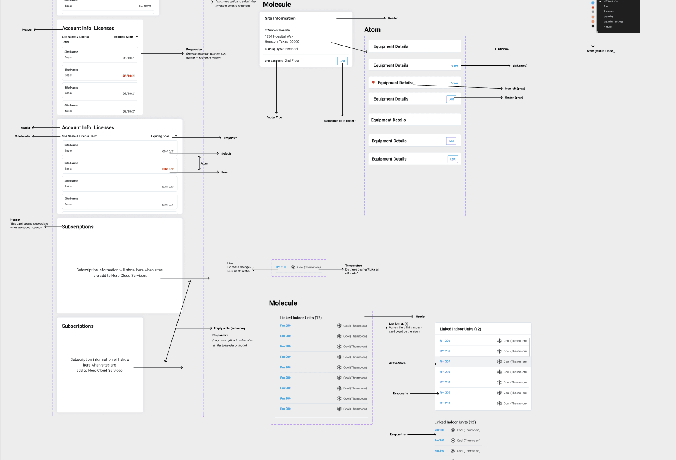
Task: Choose Warning in the status menu
Action: [608, 17]
